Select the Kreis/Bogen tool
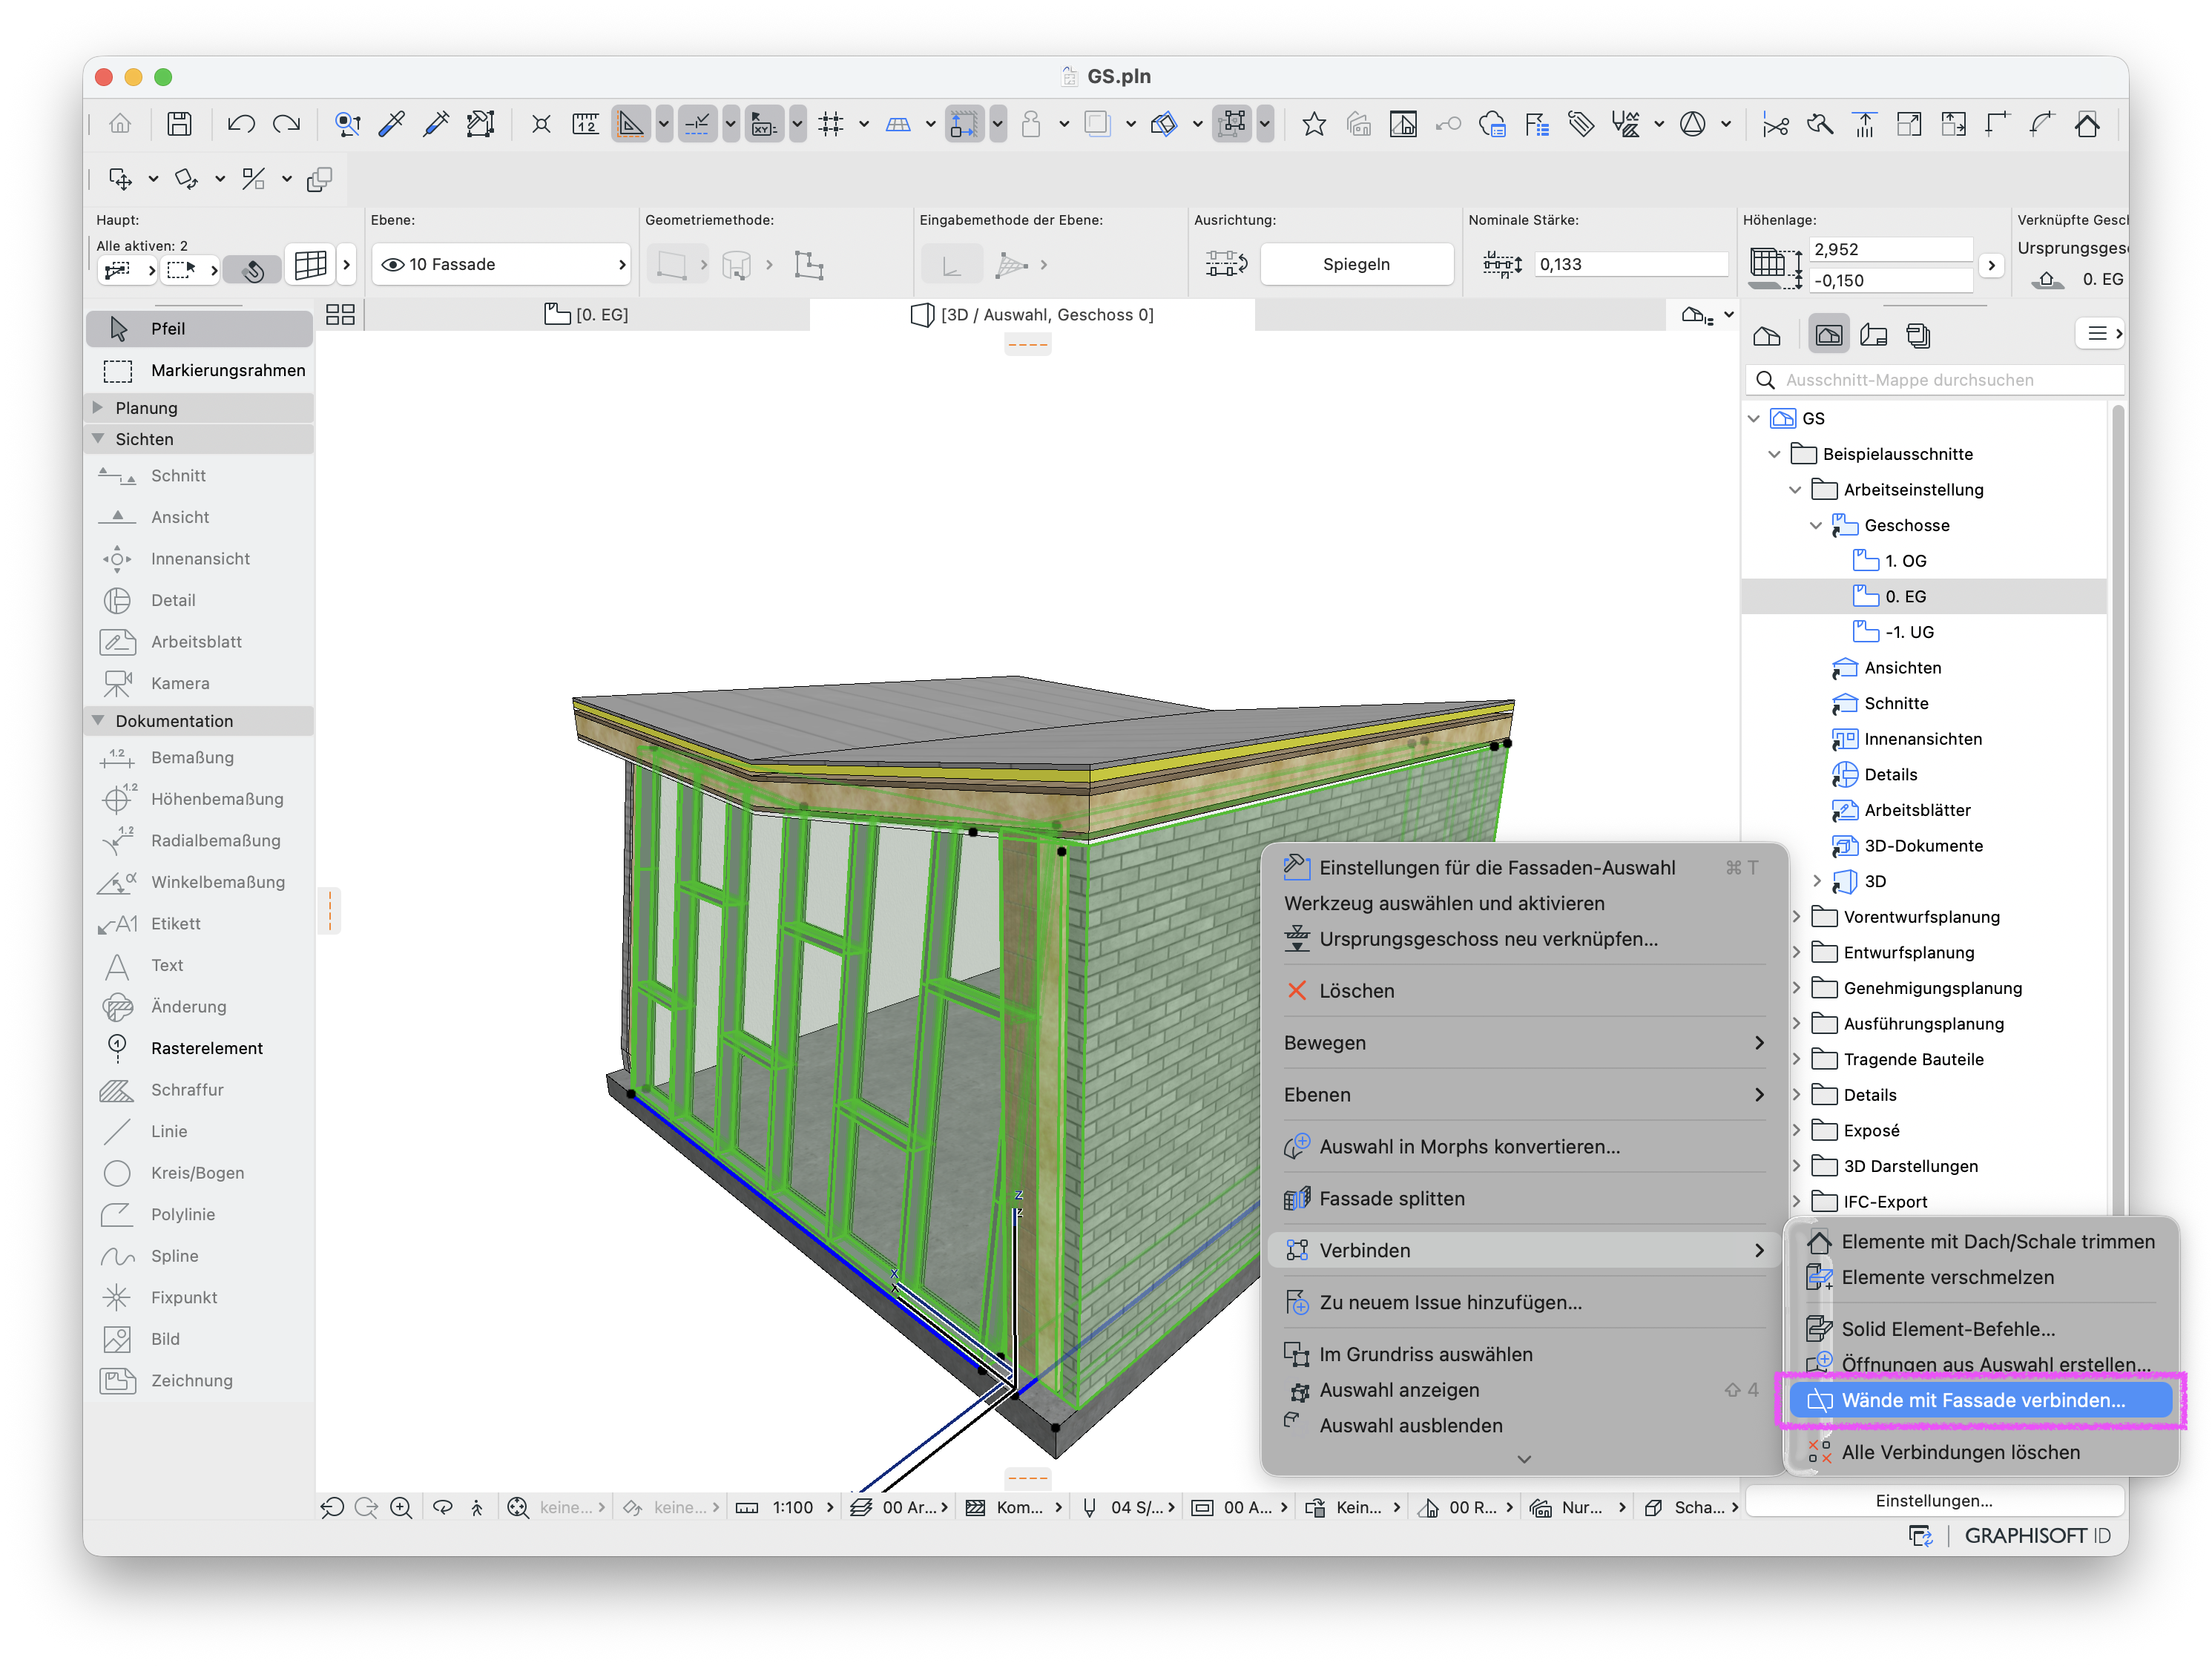This screenshot has height=1666, width=2212. (x=197, y=1173)
